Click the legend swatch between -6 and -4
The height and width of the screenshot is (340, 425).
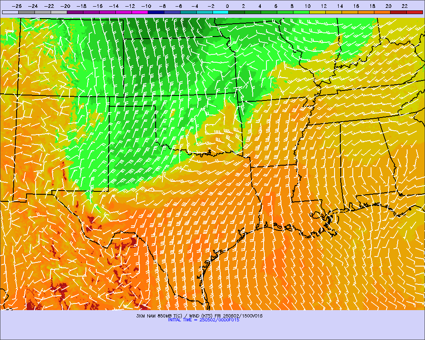[x=188, y=12]
